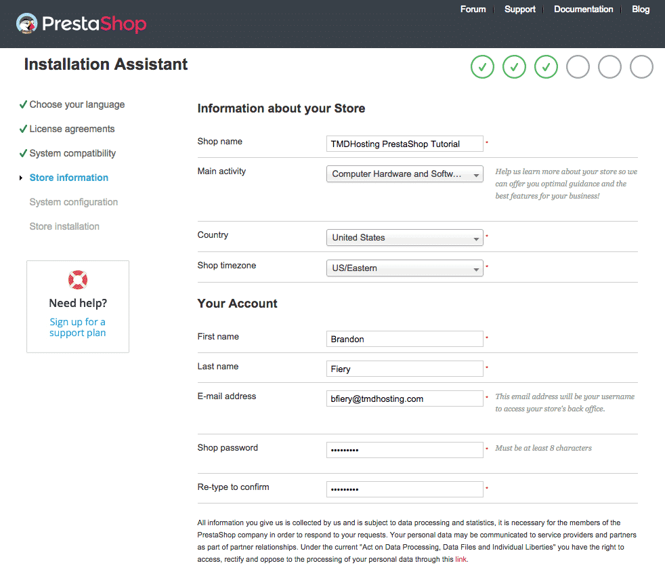Image resolution: width=665 pixels, height=574 pixels.
Task: Click the first completed green checkmark step
Action: coord(482,67)
